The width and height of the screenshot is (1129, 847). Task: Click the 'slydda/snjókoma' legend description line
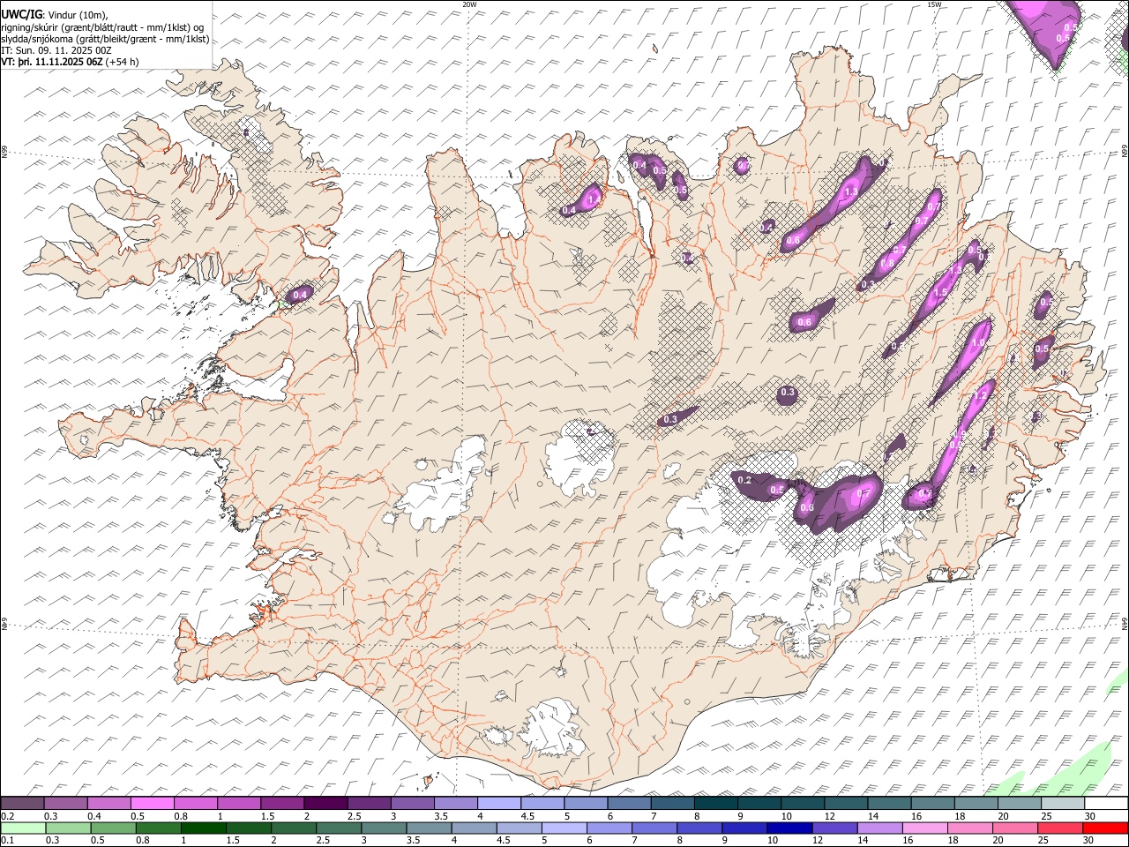tap(105, 39)
